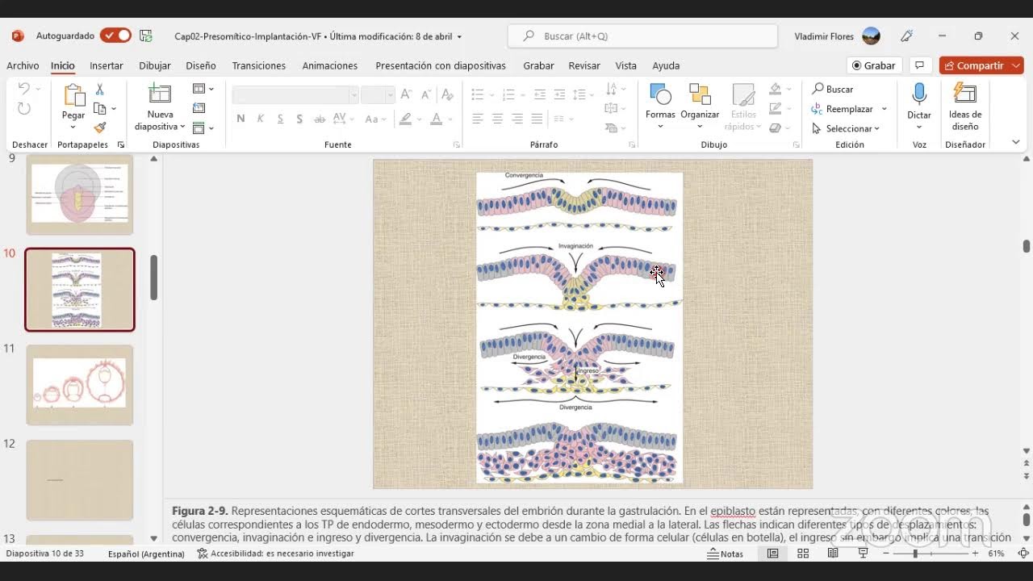Click the reset slide icon in Diapositivas
1033x581 pixels.
coord(199,108)
